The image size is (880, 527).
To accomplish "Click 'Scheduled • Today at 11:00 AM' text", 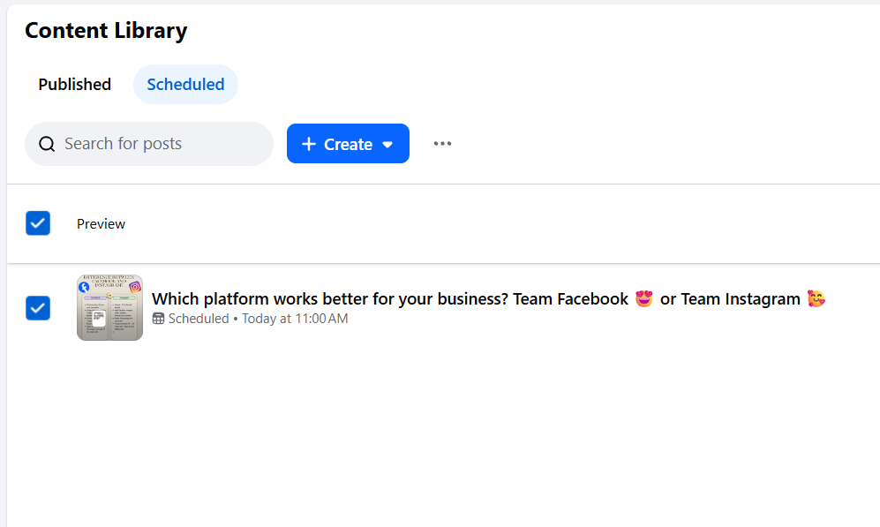I will tap(258, 319).
